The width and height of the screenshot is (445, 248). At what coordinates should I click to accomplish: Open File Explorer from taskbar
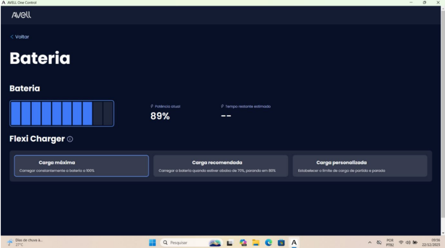256,243
